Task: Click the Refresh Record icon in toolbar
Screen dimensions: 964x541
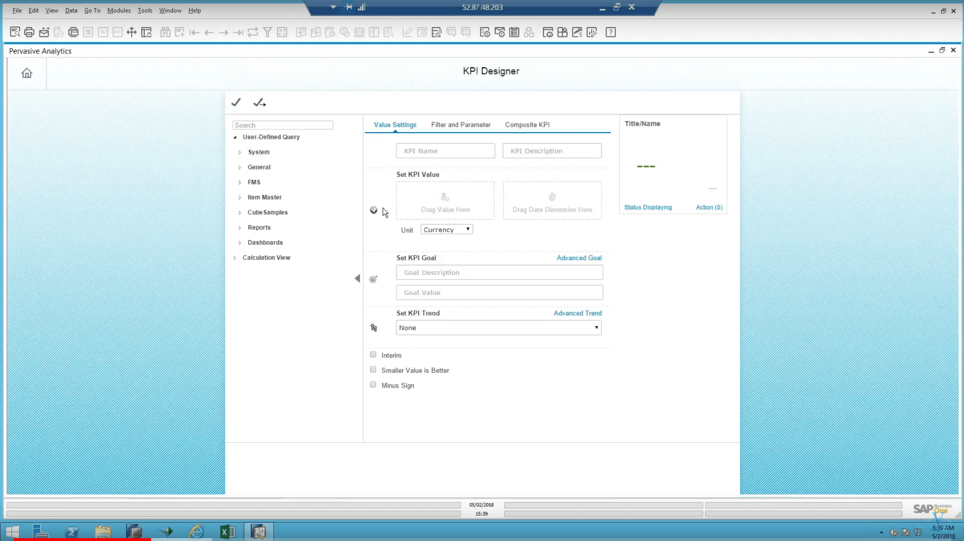Action: click(x=253, y=32)
